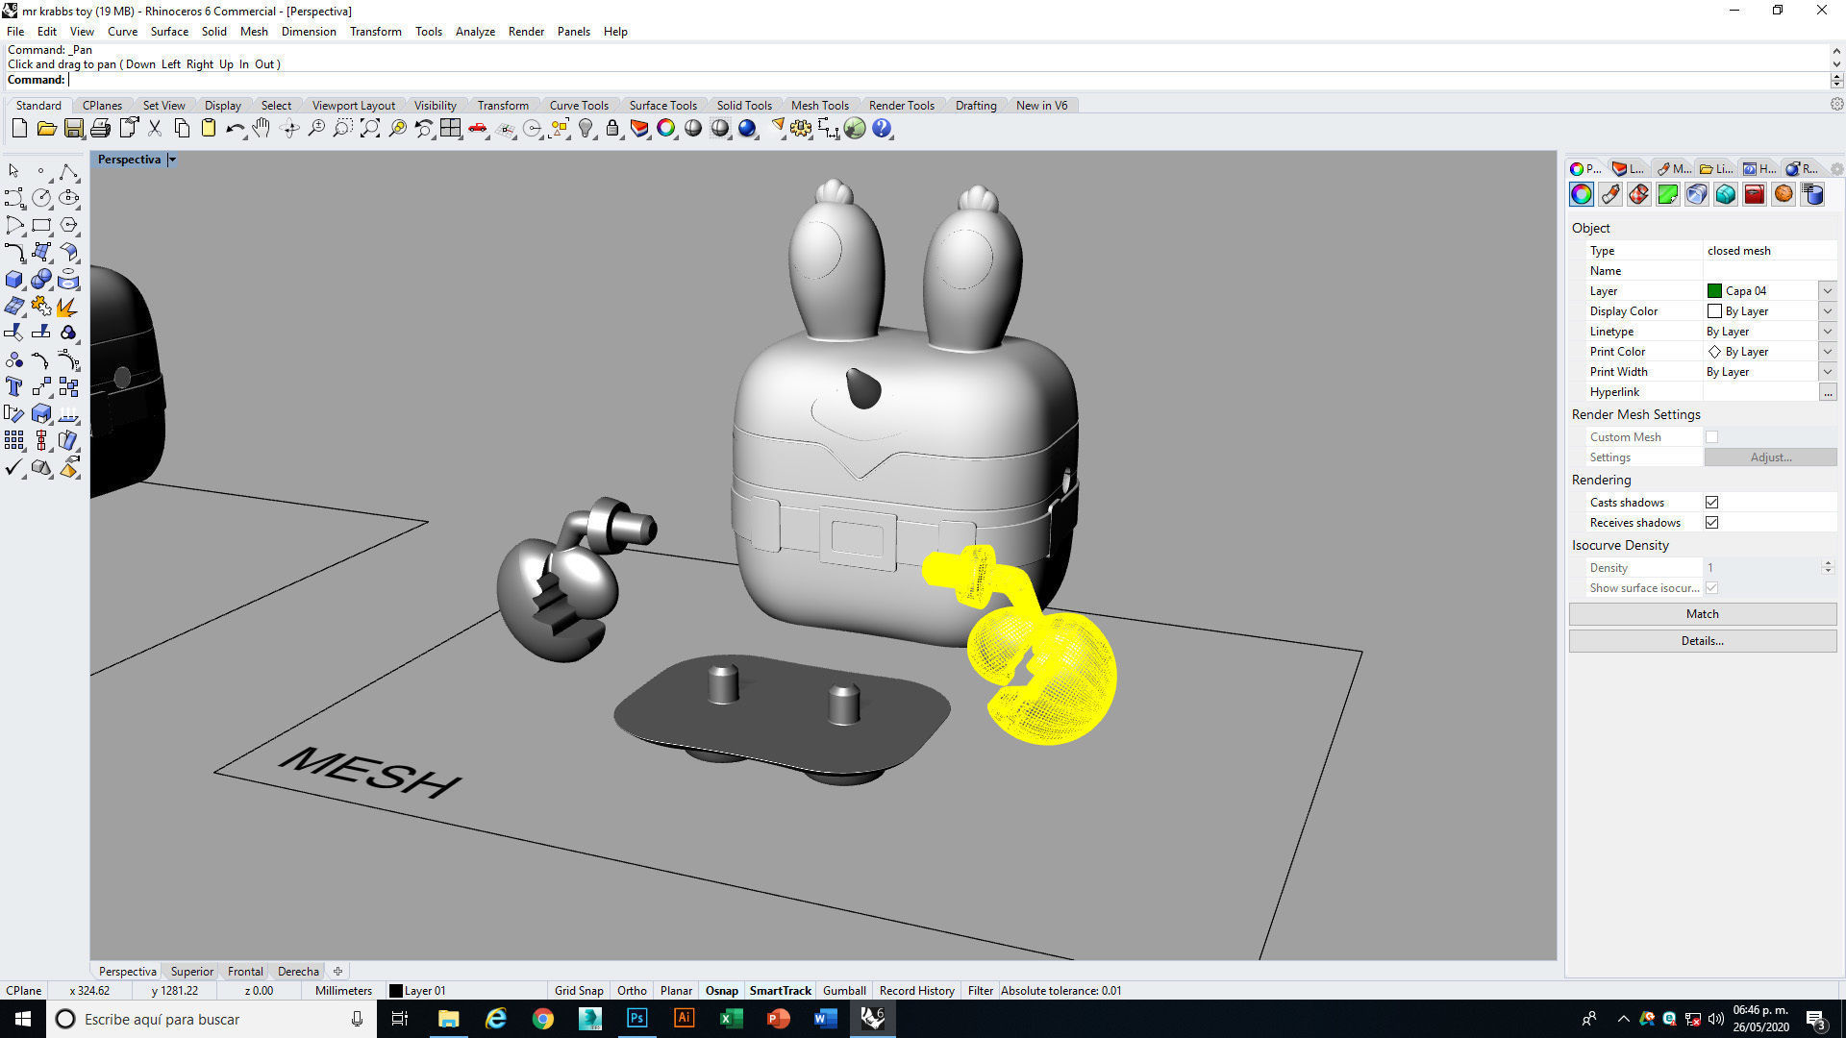Open Help with the blue question mark icon

pos(882,128)
